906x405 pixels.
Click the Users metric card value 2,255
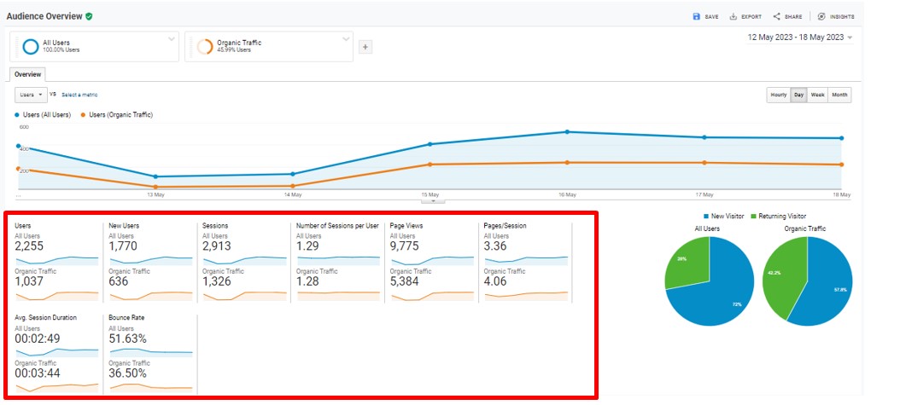click(29, 246)
